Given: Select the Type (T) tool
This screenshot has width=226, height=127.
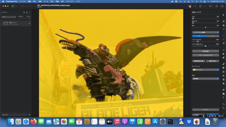Looking at the screenshot, I should (223, 98).
